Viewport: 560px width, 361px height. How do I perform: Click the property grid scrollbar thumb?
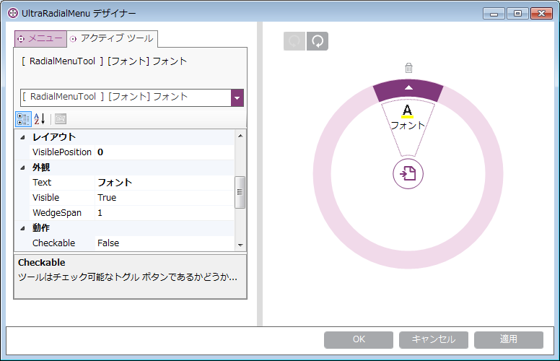tap(240, 192)
